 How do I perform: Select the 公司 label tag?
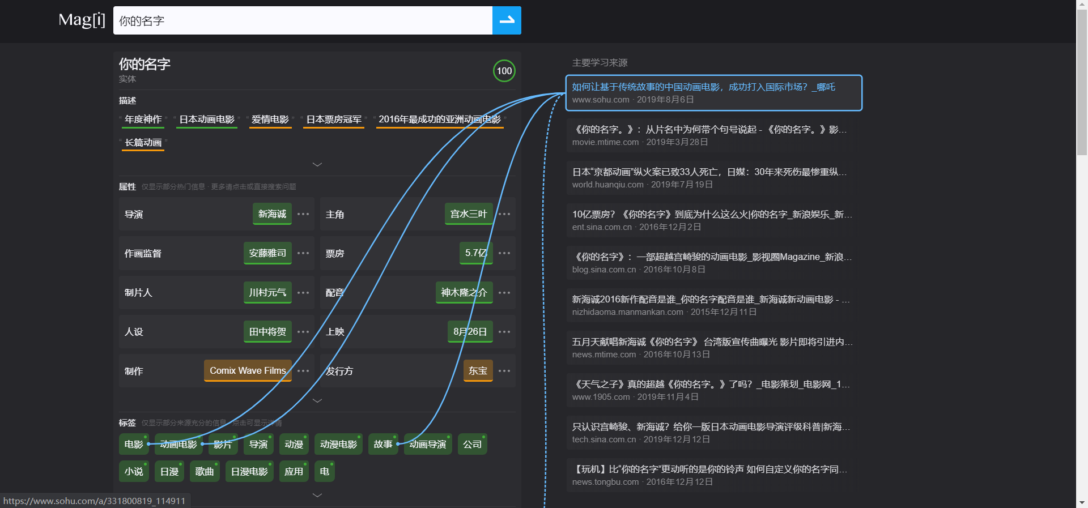tap(473, 445)
